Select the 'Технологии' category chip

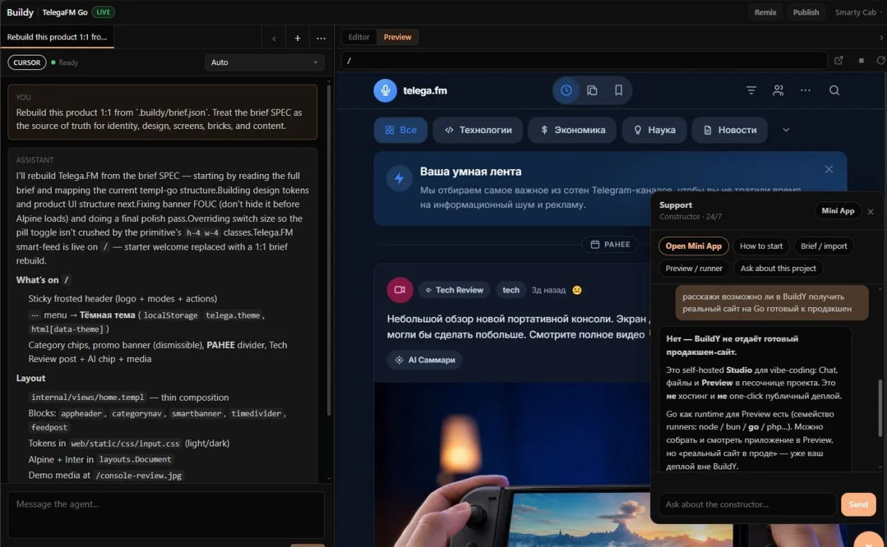pos(478,130)
